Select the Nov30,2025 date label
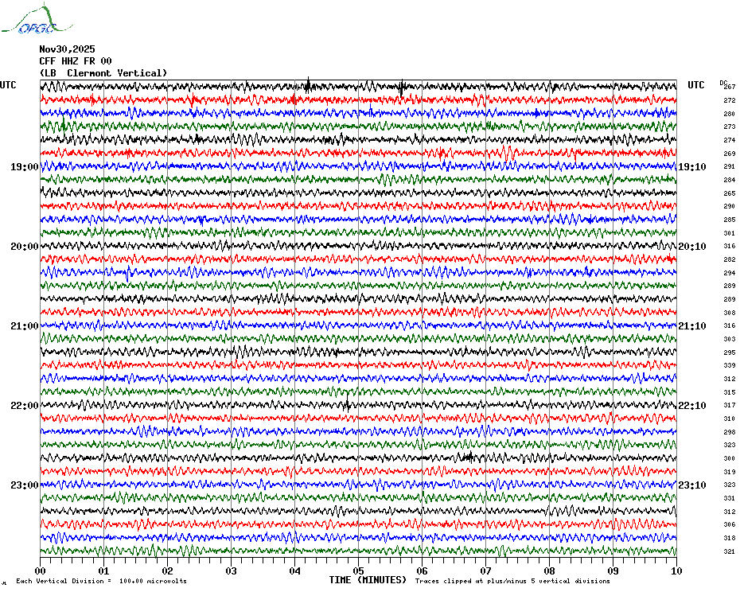740x592 pixels. pyautogui.click(x=67, y=49)
